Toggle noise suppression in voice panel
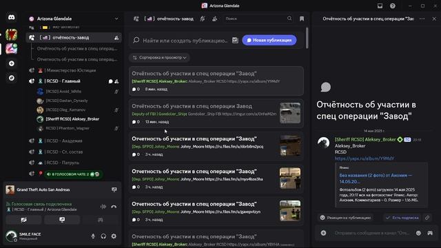 pyautogui.click(x=103, y=207)
